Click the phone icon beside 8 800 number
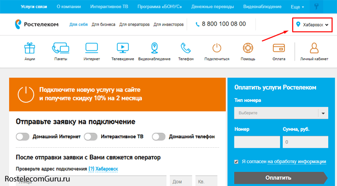Image resolution: width=337 pixels, height=186 pixels. (197, 24)
